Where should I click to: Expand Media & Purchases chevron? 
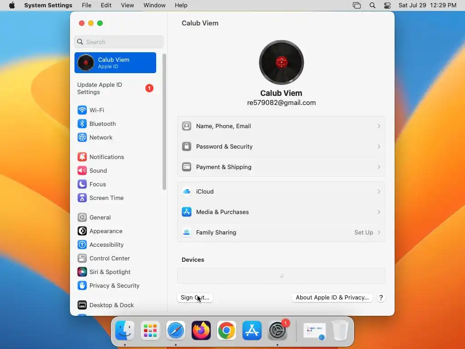(379, 212)
